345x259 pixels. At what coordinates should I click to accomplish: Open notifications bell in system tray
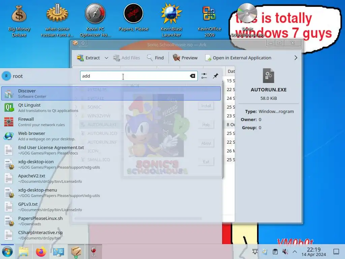(255, 252)
